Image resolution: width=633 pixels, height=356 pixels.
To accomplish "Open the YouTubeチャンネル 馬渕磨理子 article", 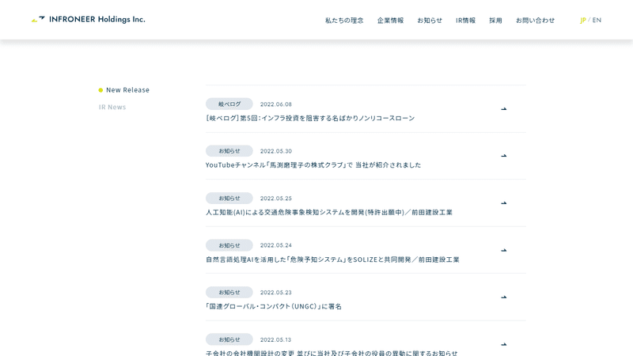I will coord(313,165).
